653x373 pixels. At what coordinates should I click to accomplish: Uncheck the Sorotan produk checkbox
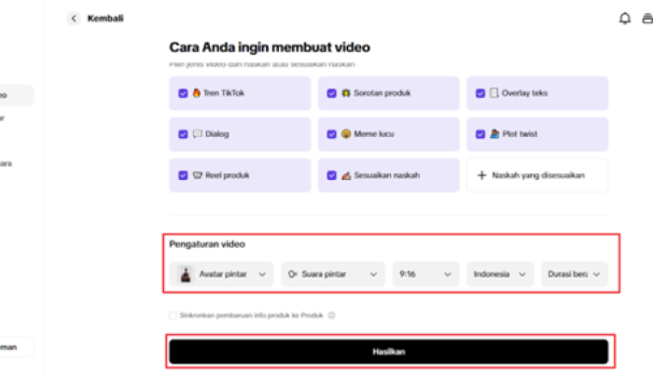[331, 93]
